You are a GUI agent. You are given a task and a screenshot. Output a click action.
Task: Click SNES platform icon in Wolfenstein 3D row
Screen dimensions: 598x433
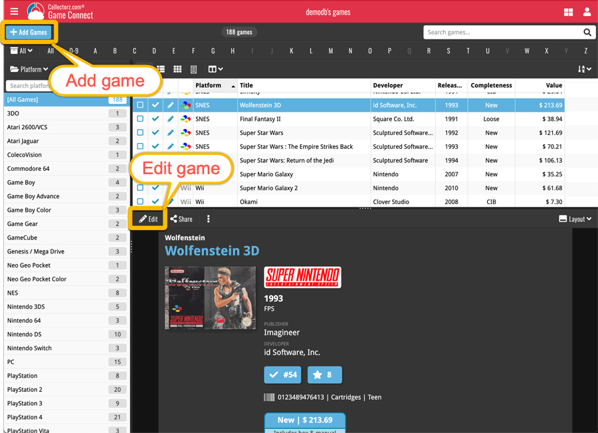(x=186, y=105)
